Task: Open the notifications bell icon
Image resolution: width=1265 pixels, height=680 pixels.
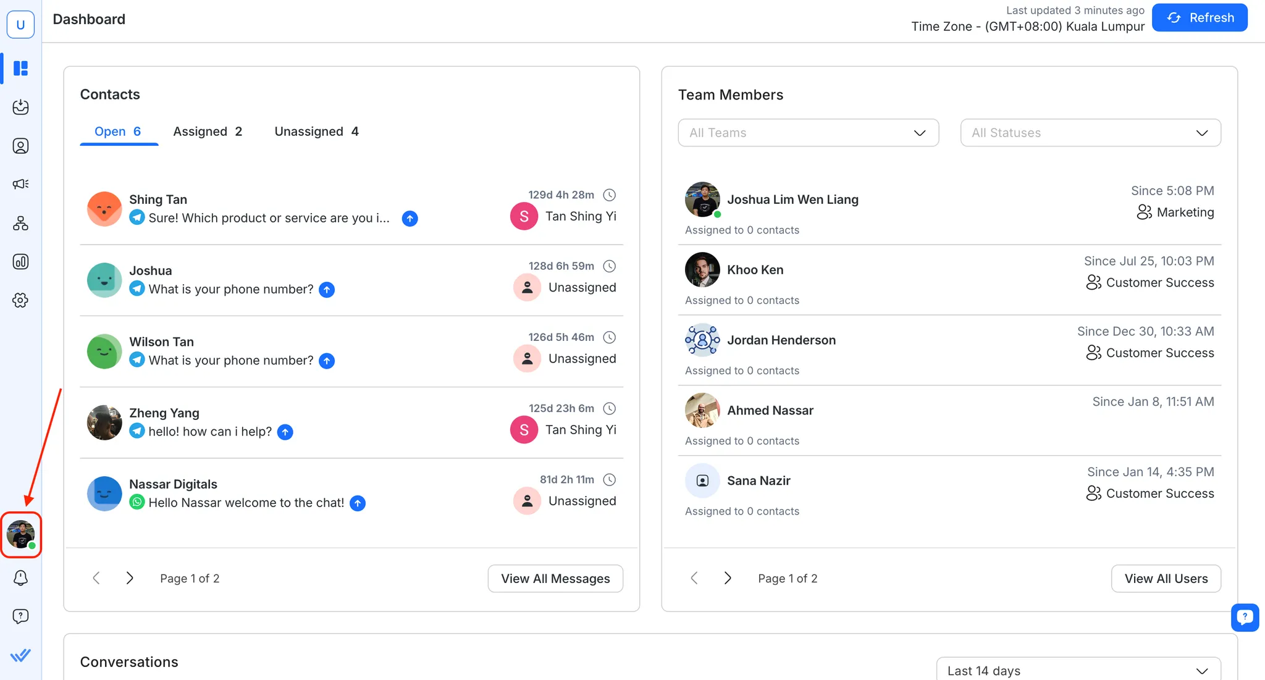Action: (20, 577)
